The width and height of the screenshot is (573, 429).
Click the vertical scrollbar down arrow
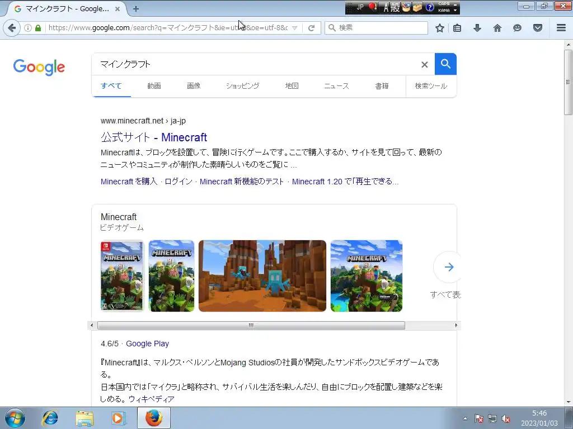click(569, 402)
